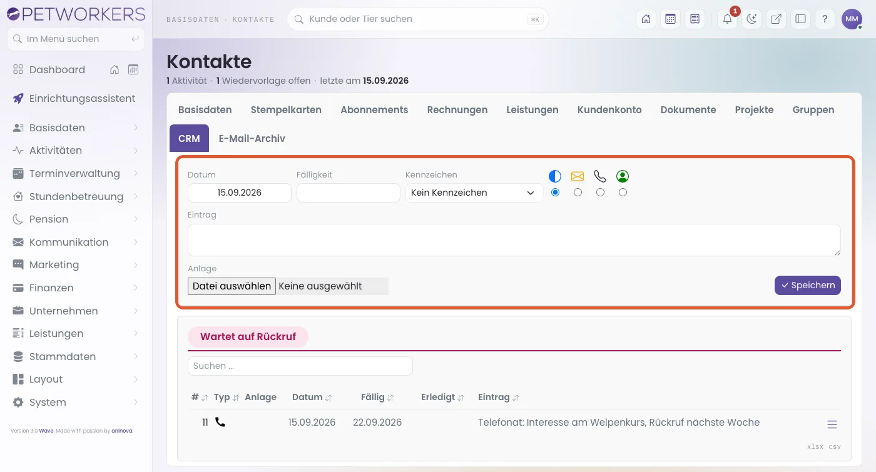
Task: Switch to Basisdaten tab
Action: 205,109
